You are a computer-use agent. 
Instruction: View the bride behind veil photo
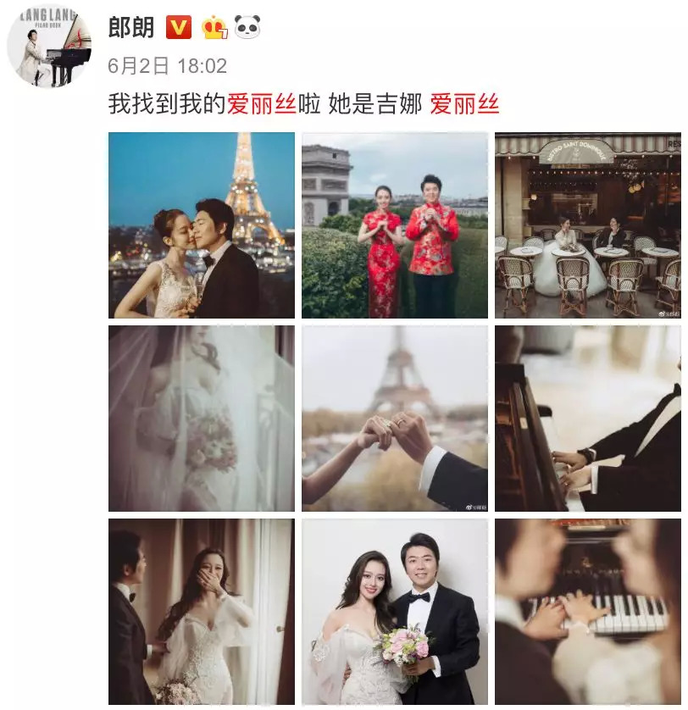pos(202,419)
